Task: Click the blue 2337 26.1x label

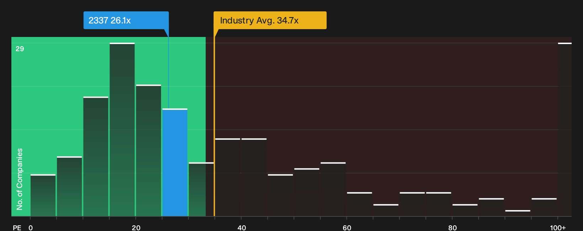Action: point(126,20)
